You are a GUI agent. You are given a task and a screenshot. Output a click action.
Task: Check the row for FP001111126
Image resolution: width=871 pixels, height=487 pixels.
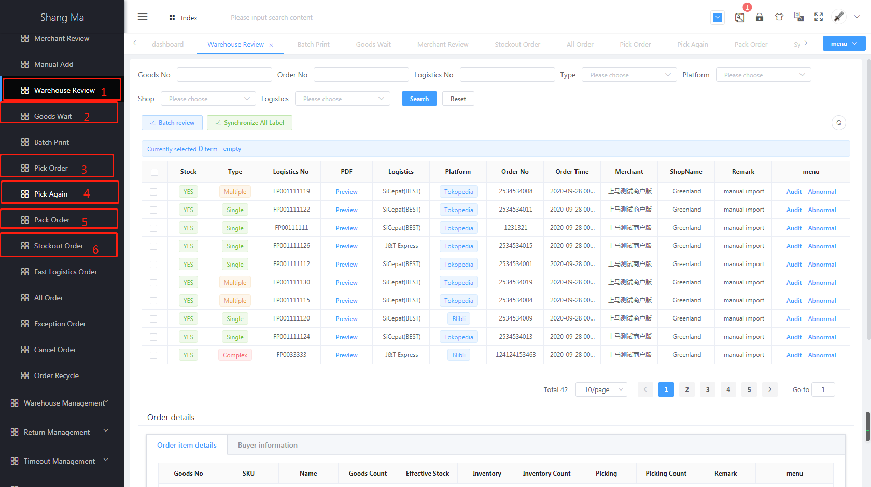[x=153, y=246]
